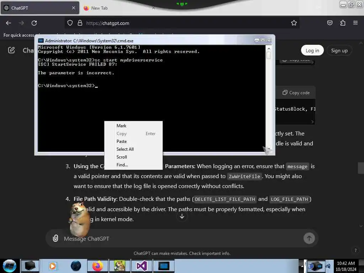The width and height of the screenshot is (364, 273).
Task: Click the Copy code button
Action: tap(296, 93)
